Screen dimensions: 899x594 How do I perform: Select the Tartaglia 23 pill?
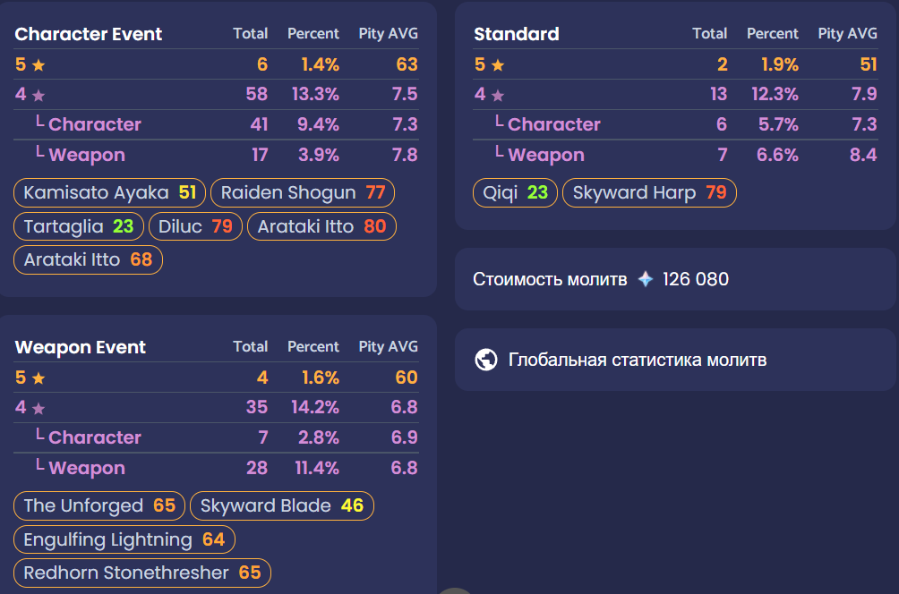[79, 226]
